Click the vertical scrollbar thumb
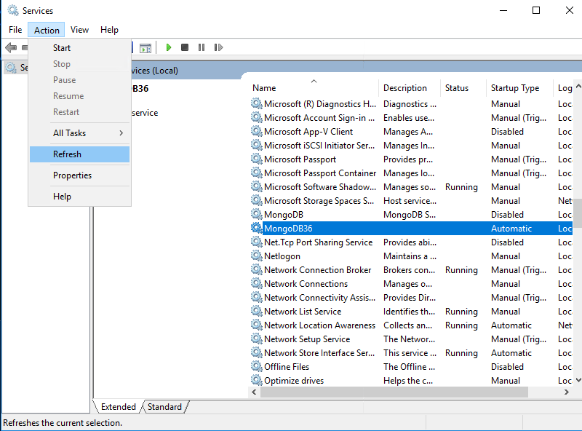Viewport: 582px width, 431px height. pos(578,213)
